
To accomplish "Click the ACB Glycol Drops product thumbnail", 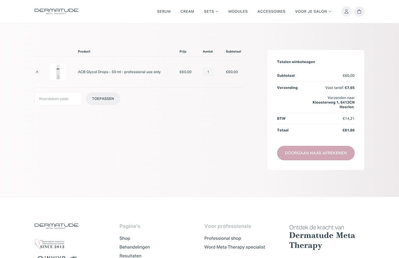I will [x=58, y=72].
